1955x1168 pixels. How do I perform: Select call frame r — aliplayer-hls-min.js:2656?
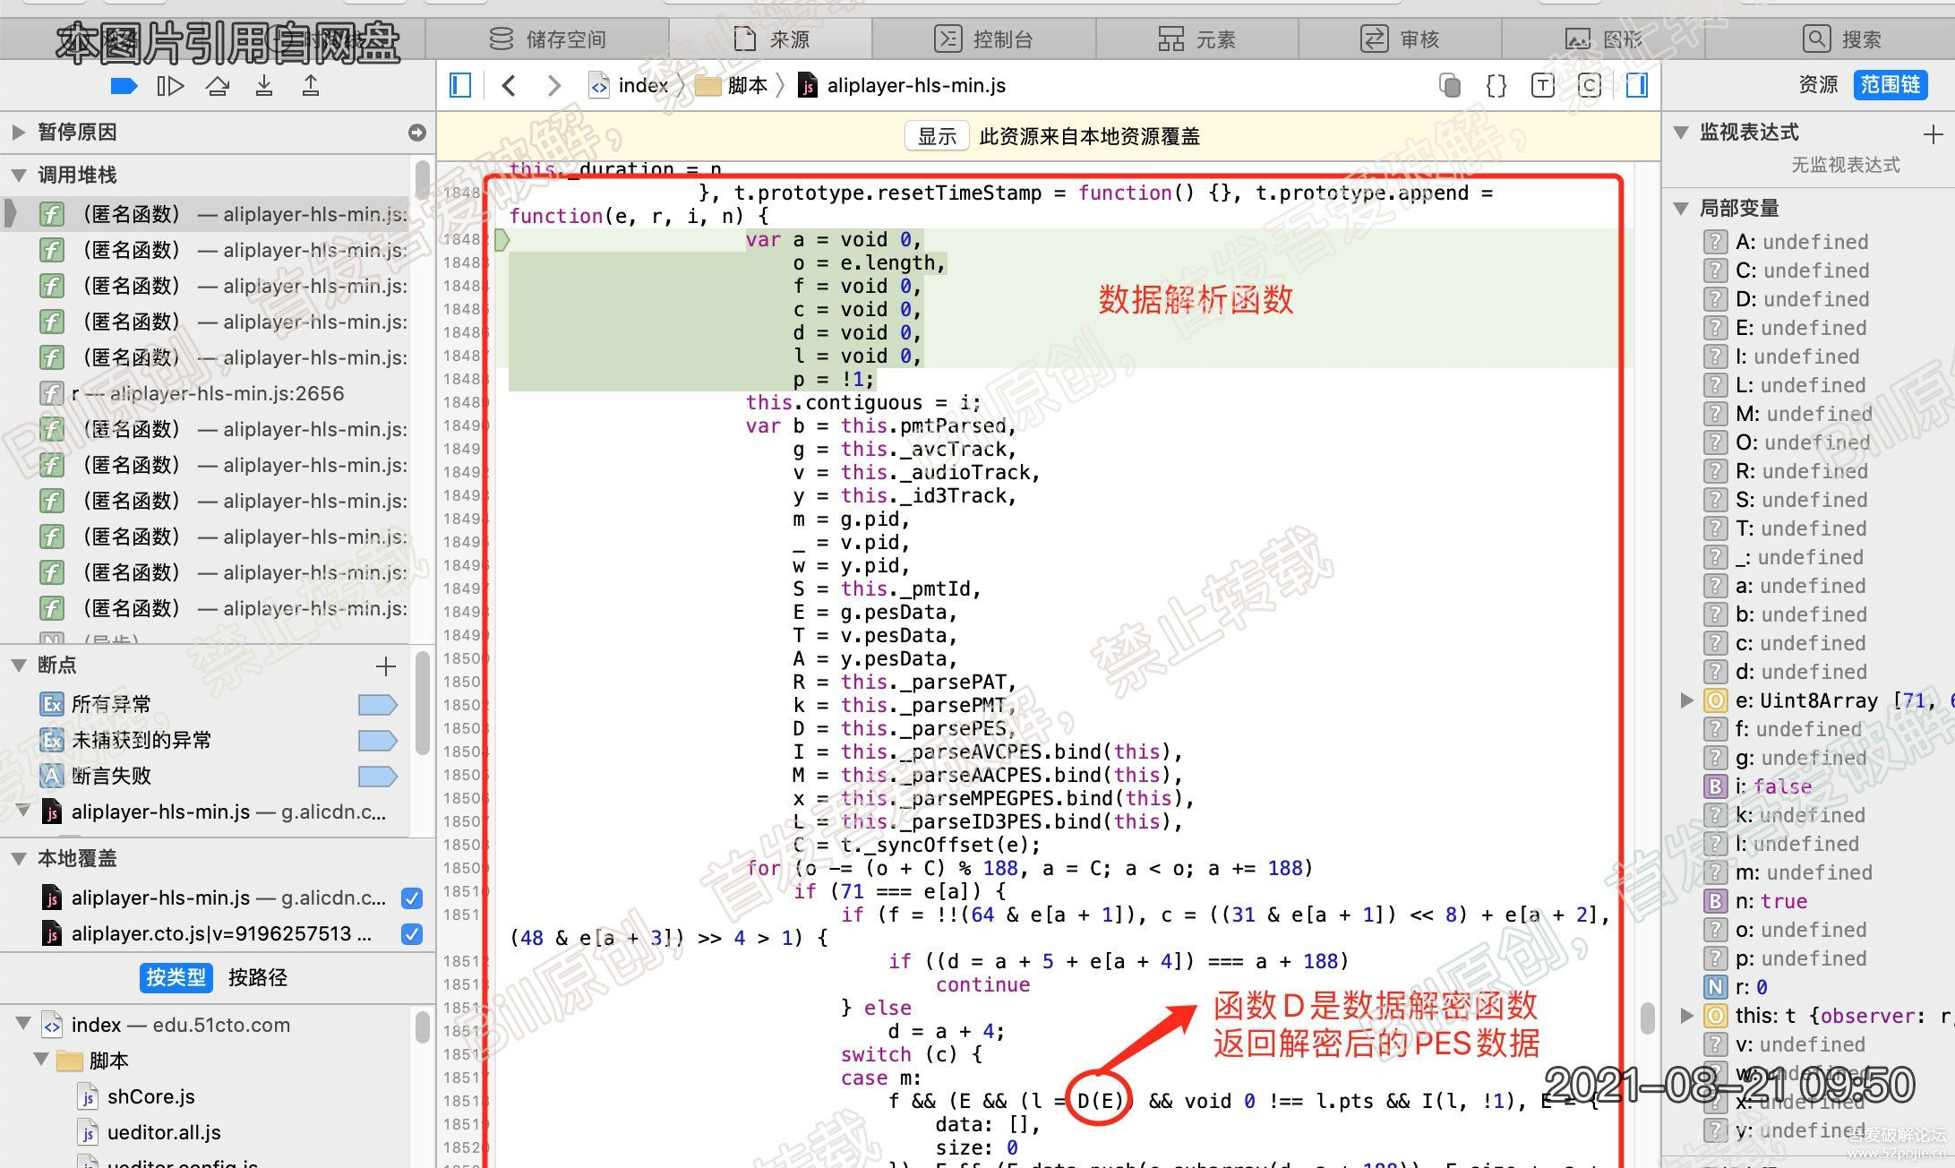pyautogui.click(x=206, y=393)
